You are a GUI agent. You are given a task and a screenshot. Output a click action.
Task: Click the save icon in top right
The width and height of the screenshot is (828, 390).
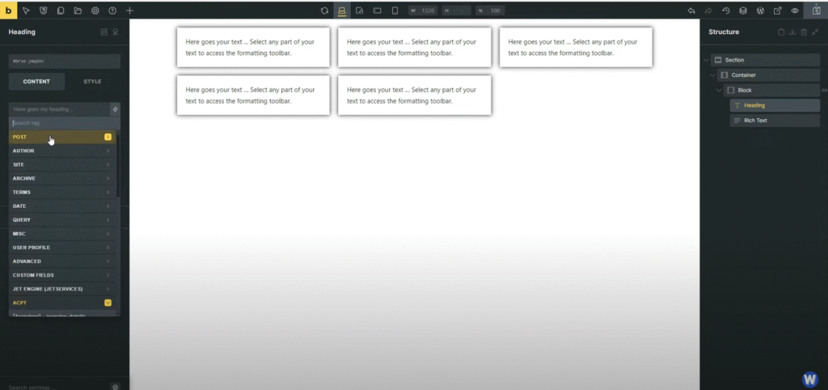tap(815, 11)
